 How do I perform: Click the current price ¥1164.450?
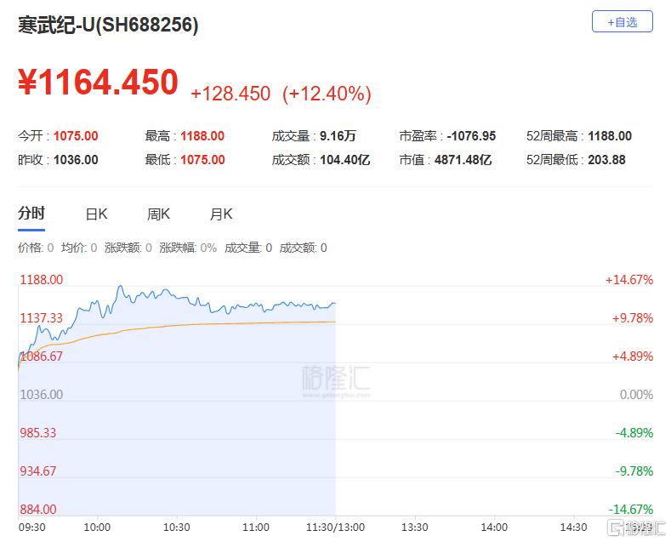(x=99, y=83)
